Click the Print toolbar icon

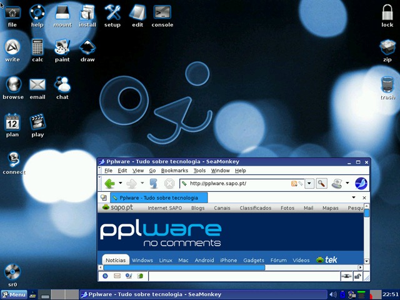tap(337, 183)
